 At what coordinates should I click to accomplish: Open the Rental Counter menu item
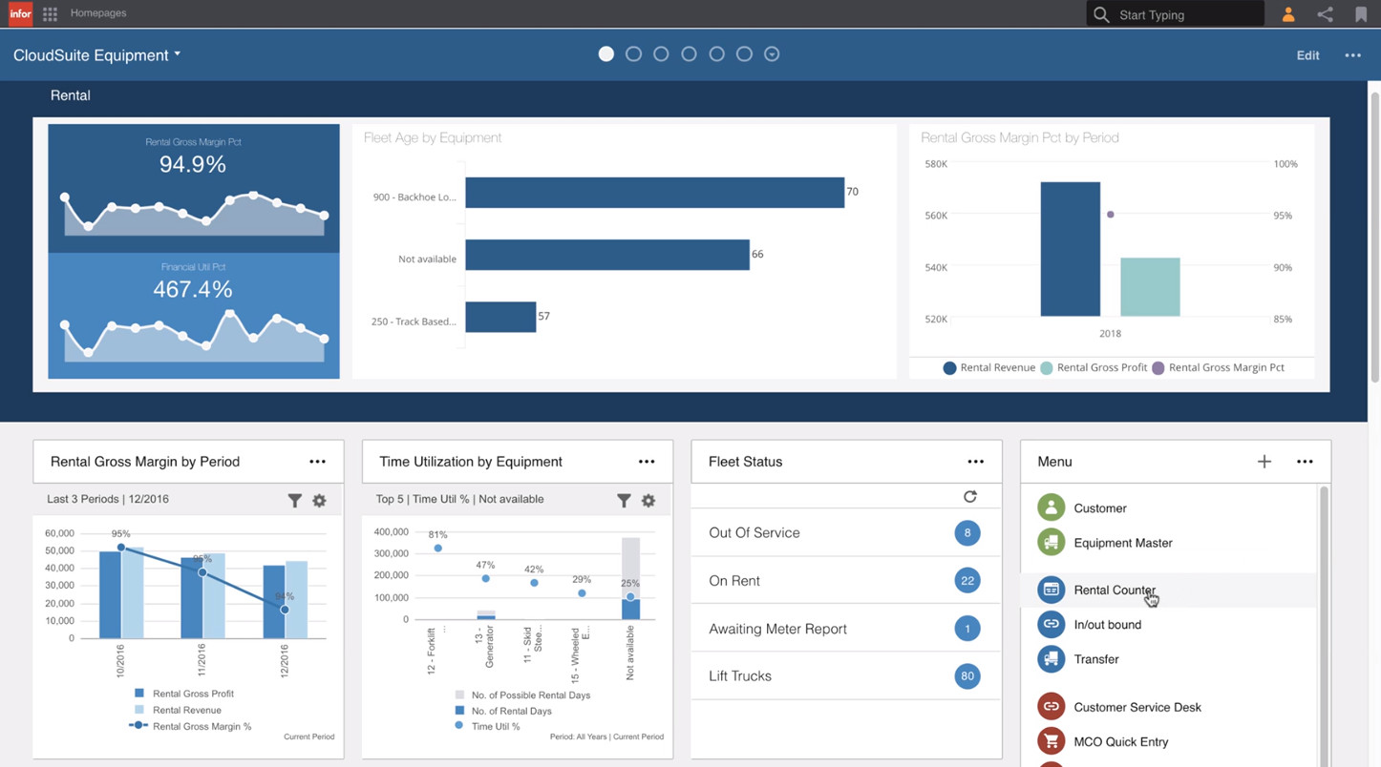tap(1115, 590)
